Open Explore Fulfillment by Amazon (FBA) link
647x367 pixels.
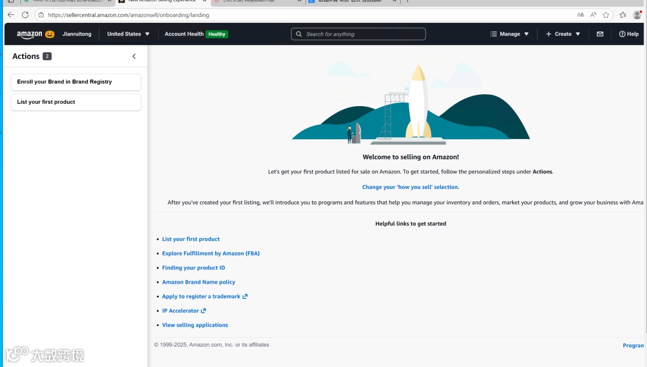[x=211, y=254]
